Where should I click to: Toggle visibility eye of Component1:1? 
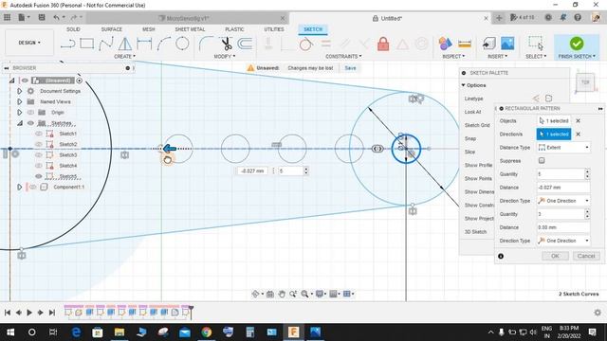[33, 188]
